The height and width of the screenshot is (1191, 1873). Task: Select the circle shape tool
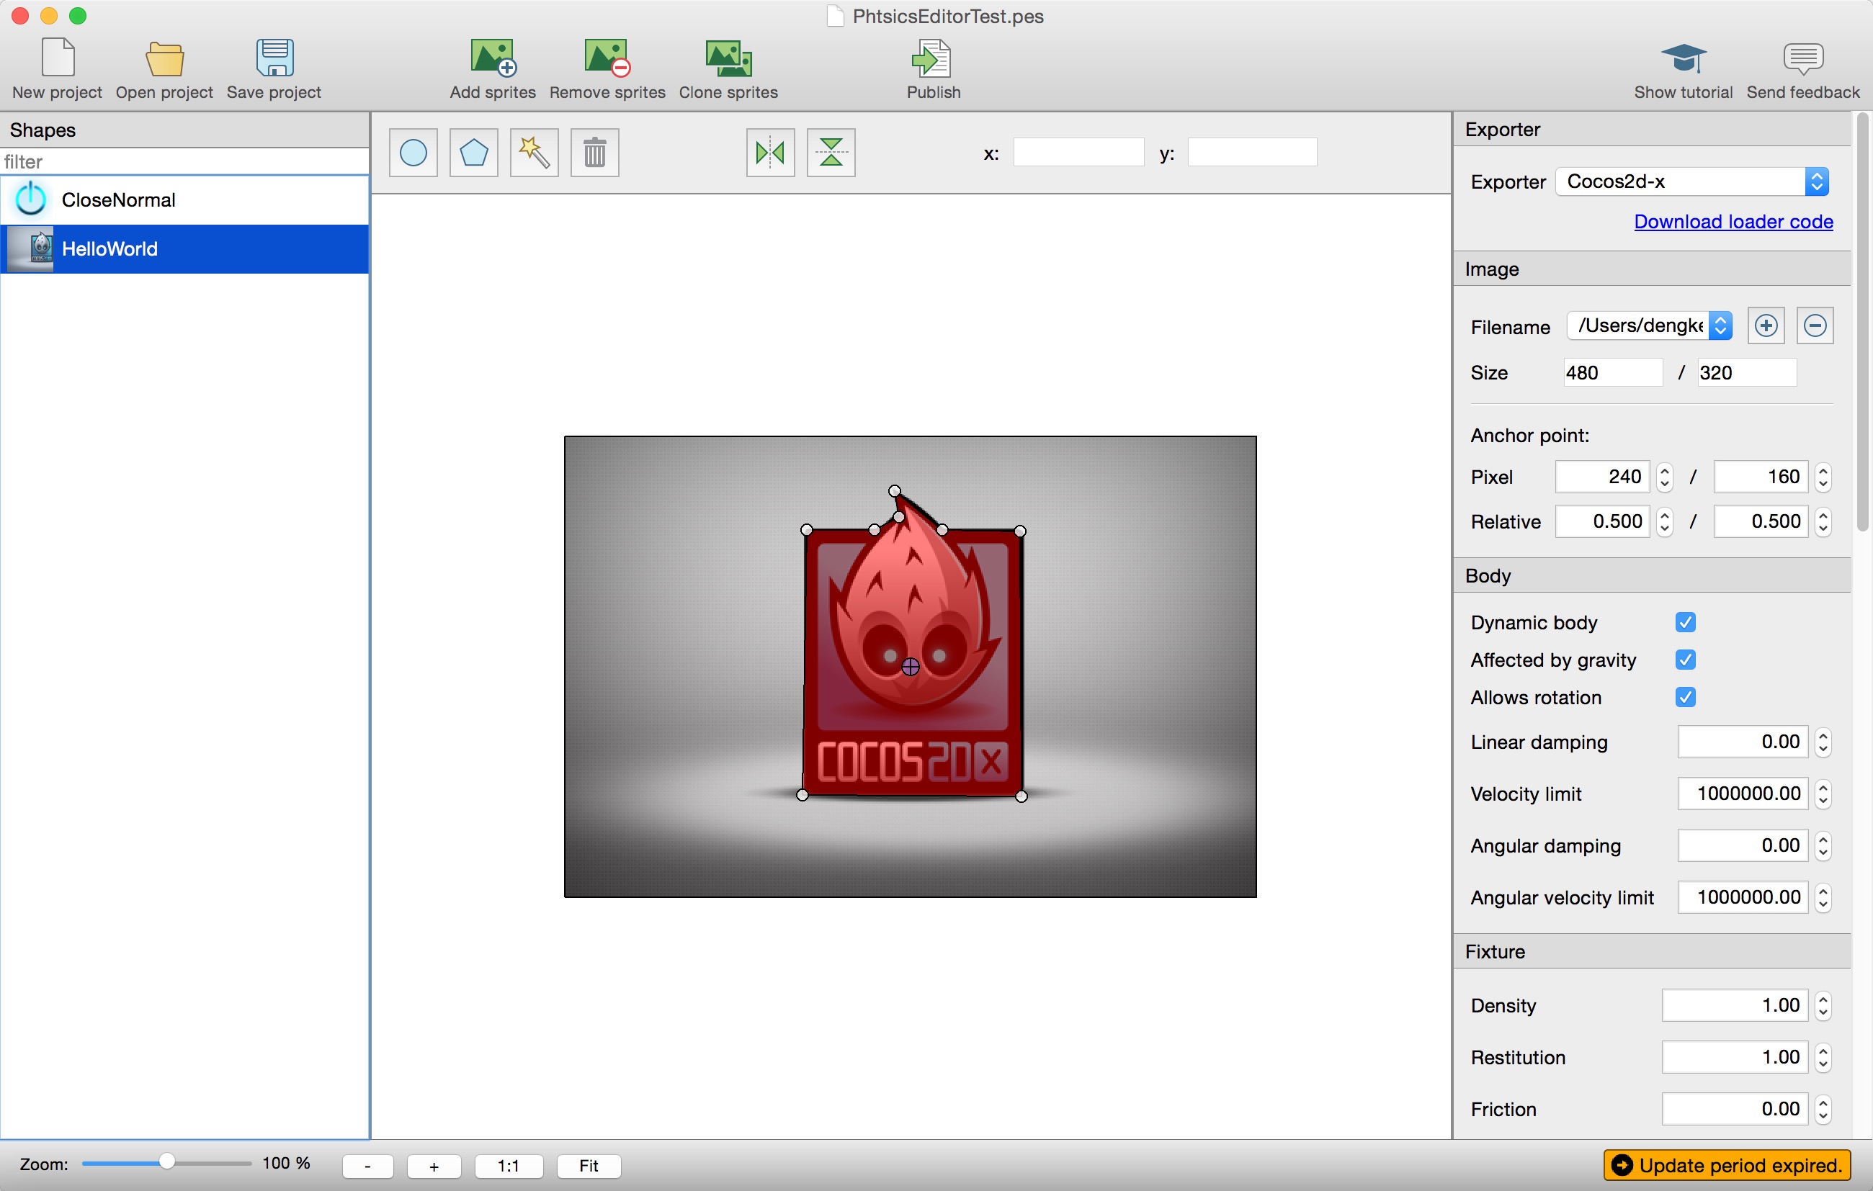[x=413, y=153]
